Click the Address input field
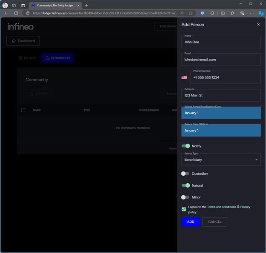266x253 pixels. point(221,95)
